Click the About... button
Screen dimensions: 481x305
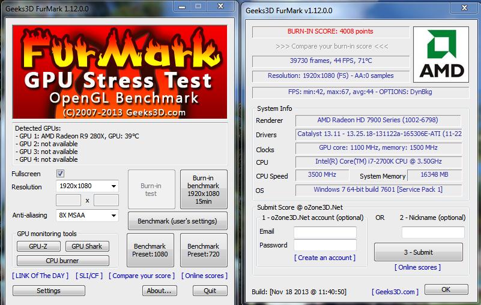click(160, 291)
